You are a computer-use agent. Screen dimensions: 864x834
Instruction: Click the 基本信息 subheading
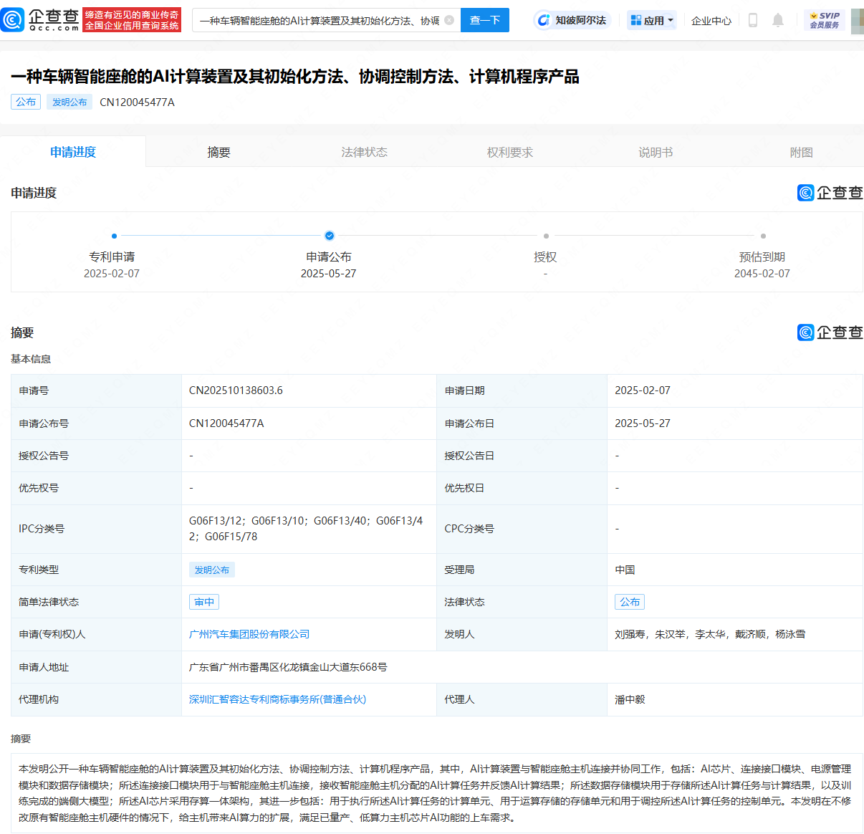click(x=31, y=359)
